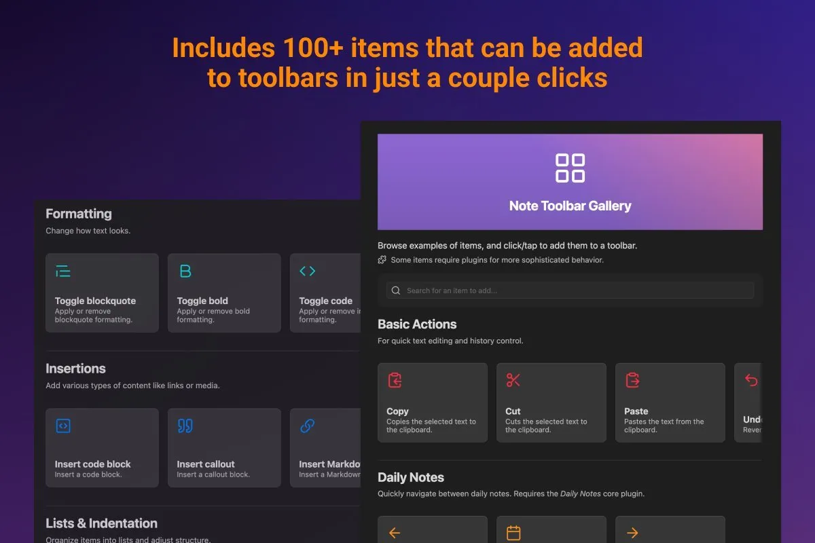Viewport: 815px width, 543px height.
Task: Add the Toggle bold card
Action: point(224,293)
